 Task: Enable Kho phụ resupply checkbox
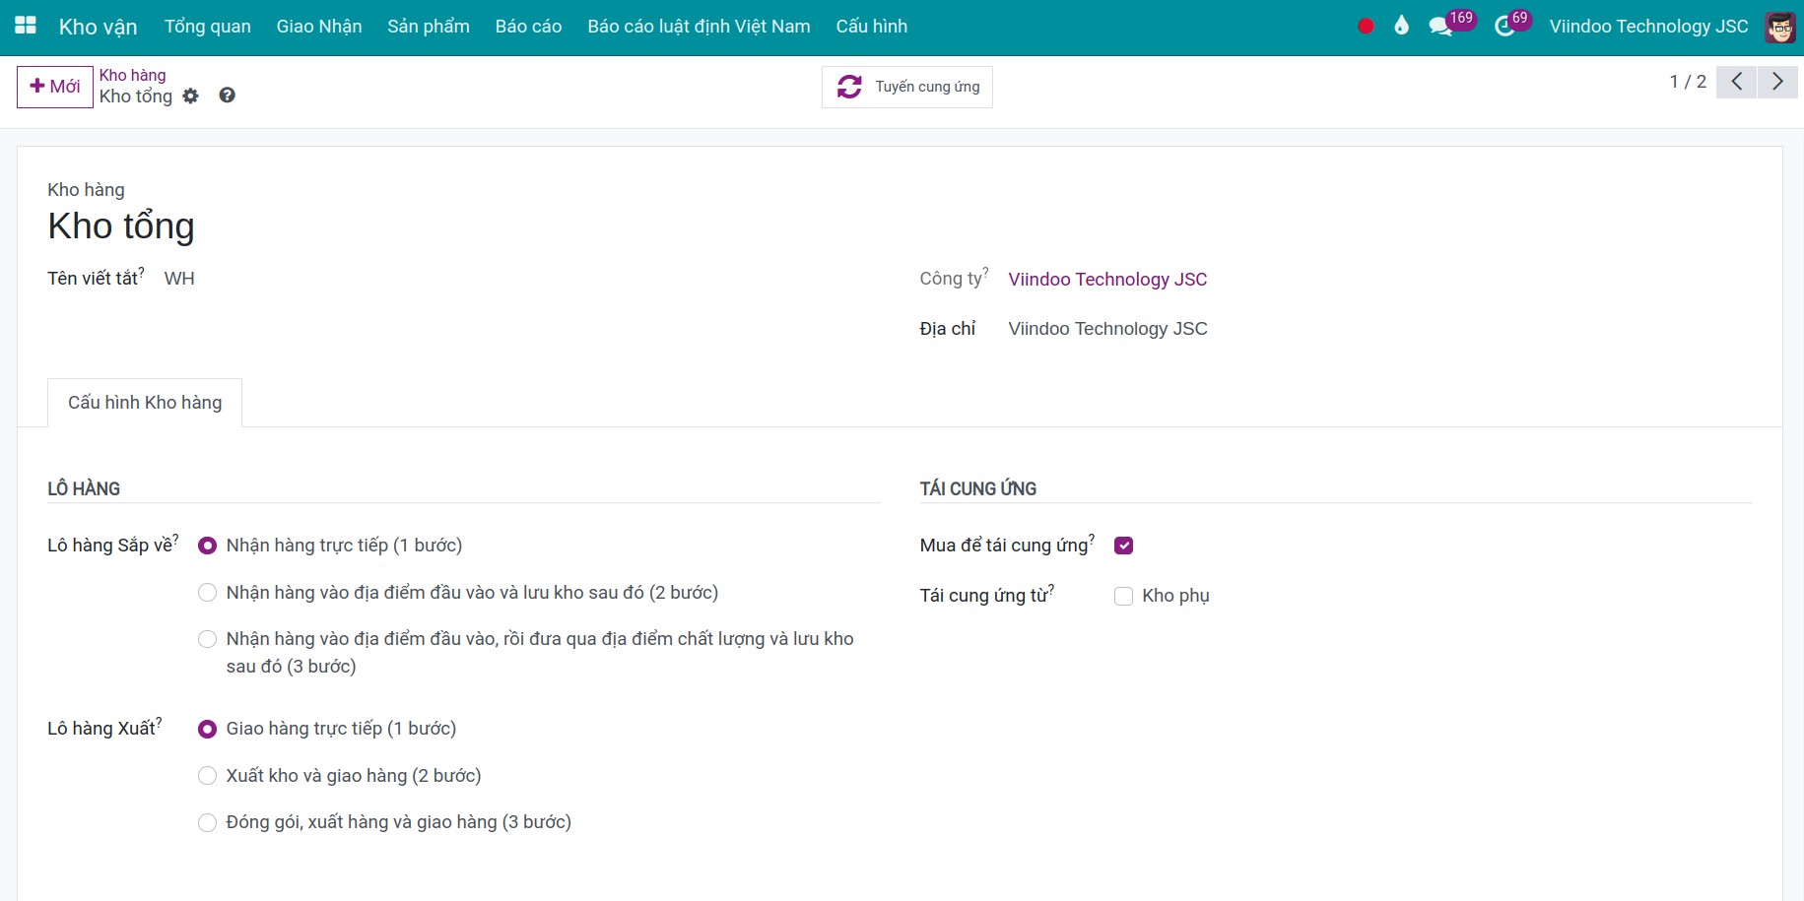coord(1123,597)
